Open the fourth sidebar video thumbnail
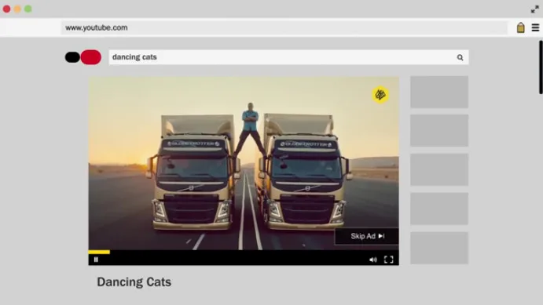The width and height of the screenshot is (543, 305). [439, 209]
